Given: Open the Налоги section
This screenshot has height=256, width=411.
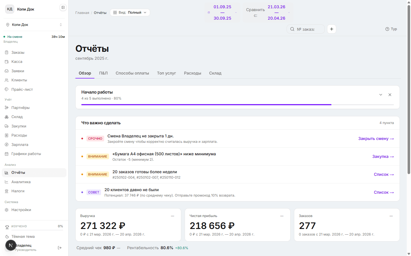Looking at the screenshot, I should tap(34, 191).
